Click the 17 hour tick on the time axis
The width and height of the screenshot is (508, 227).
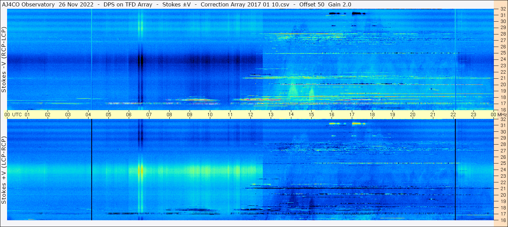coord(352,115)
